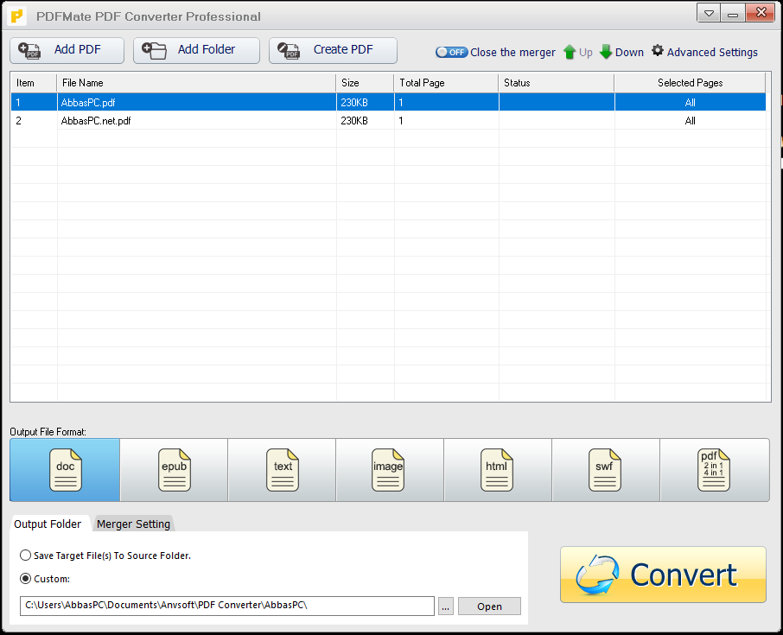Click the Status column header
Screen dimensions: 783x635
[557, 83]
